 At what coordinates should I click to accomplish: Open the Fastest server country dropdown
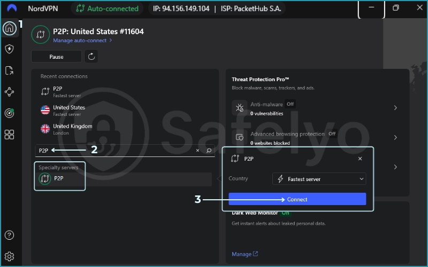pyautogui.click(x=319, y=179)
